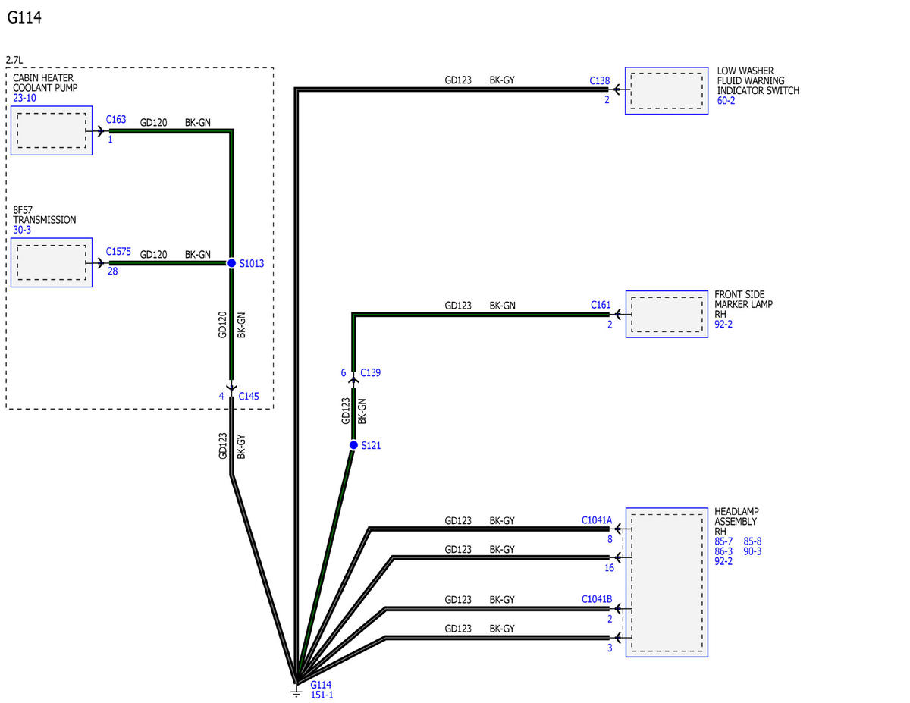
Task: Open connector link C138
Action: (x=599, y=80)
